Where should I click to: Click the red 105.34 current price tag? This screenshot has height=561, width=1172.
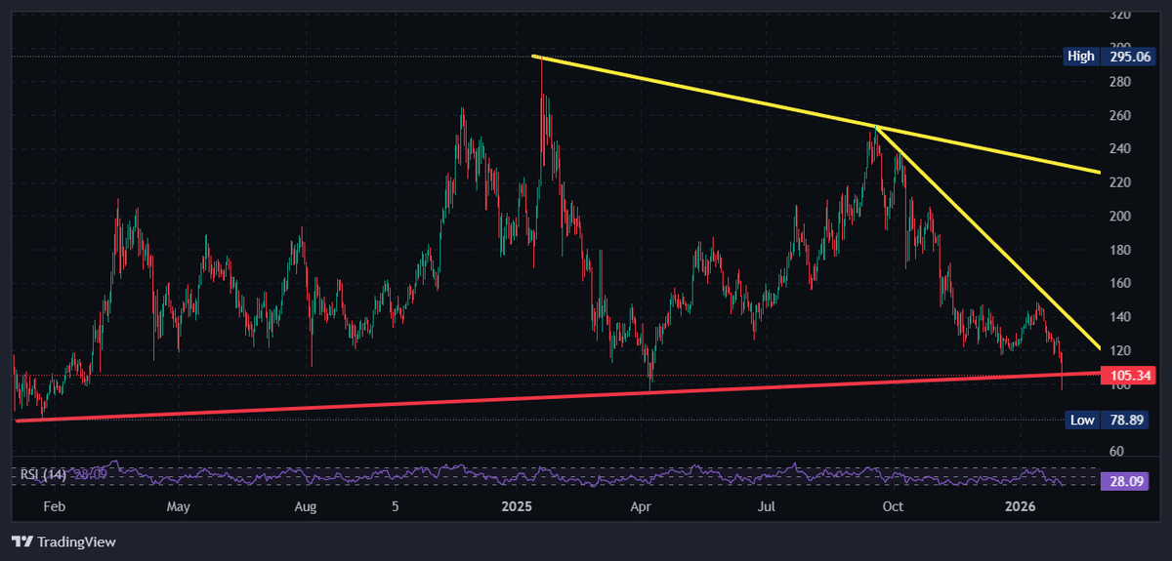coord(1127,376)
